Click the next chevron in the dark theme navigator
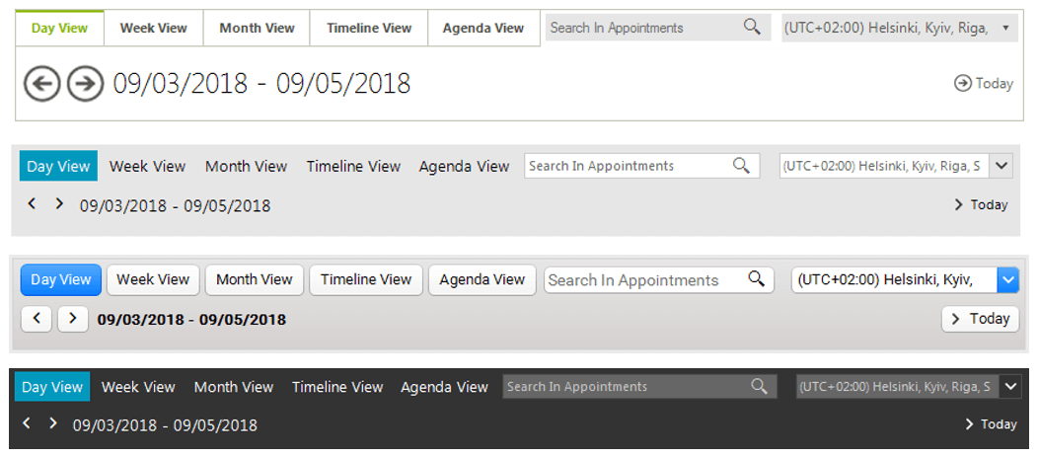Viewport: 1038px width, 458px height. pyautogui.click(x=53, y=422)
